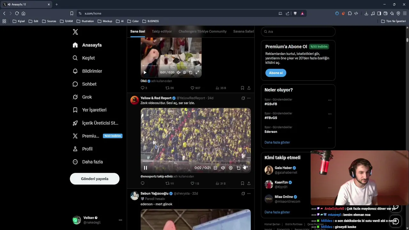Open the Ederson trending topic

[x=271, y=132]
